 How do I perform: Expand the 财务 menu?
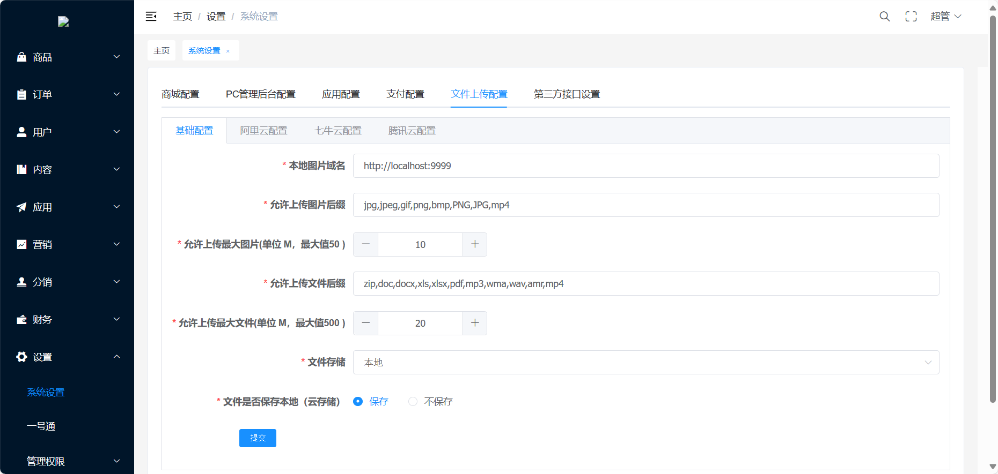coord(67,319)
